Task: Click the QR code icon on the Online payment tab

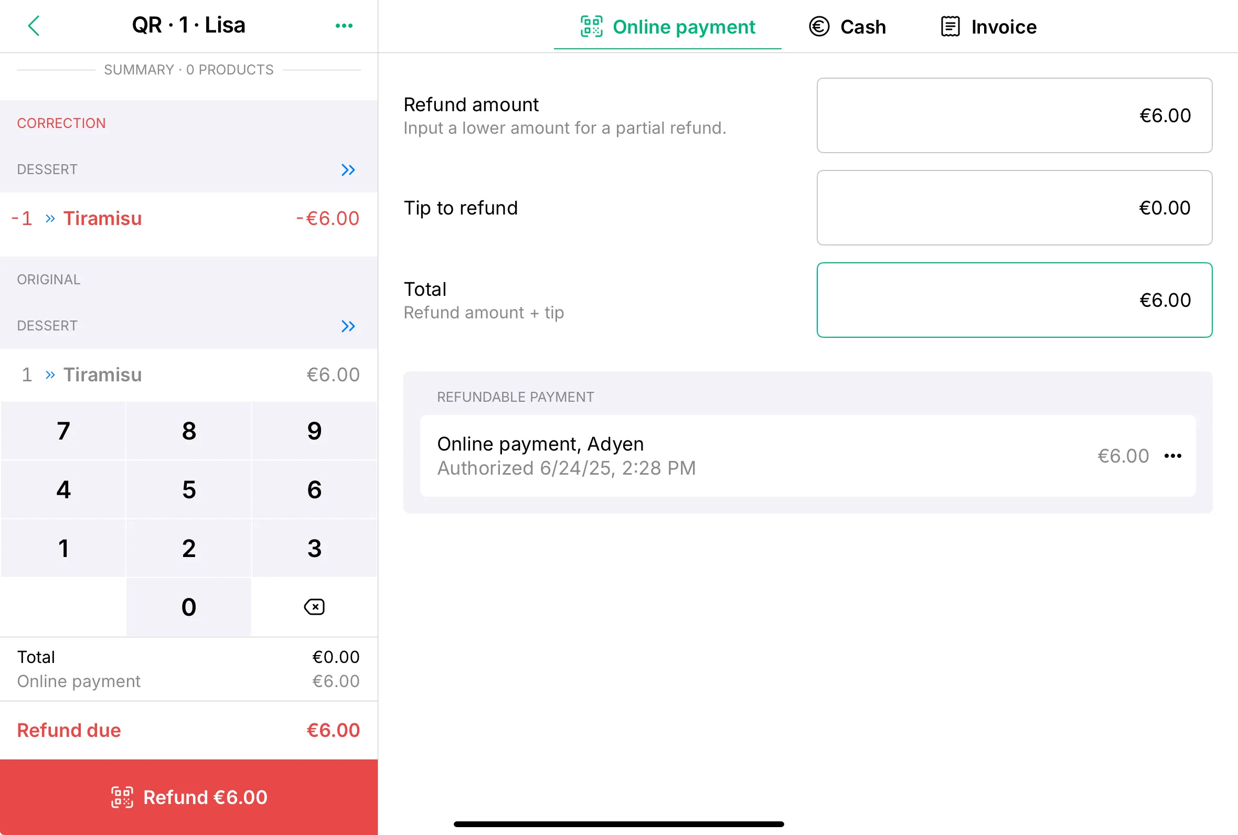Action: [591, 26]
